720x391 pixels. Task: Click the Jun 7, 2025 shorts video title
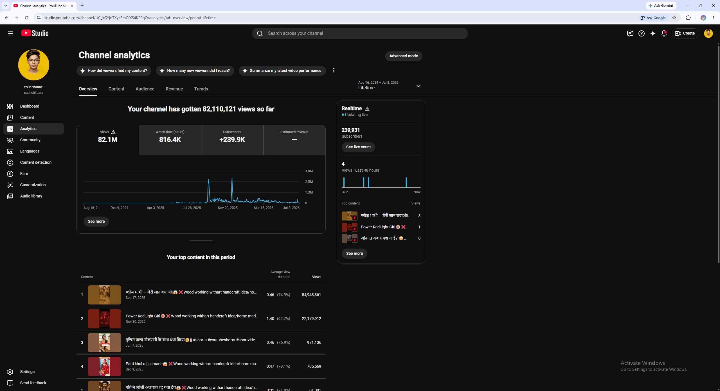pos(192,340)
